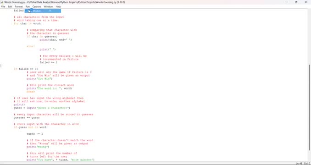This screenshot has height=165, width=311.
Task: Minimize the IDLE editor window
Action: [x=287, y=2]
